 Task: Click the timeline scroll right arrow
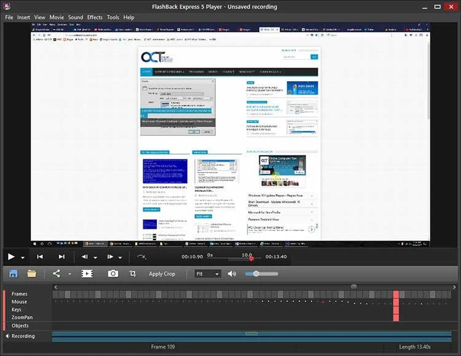pos(454,287)
